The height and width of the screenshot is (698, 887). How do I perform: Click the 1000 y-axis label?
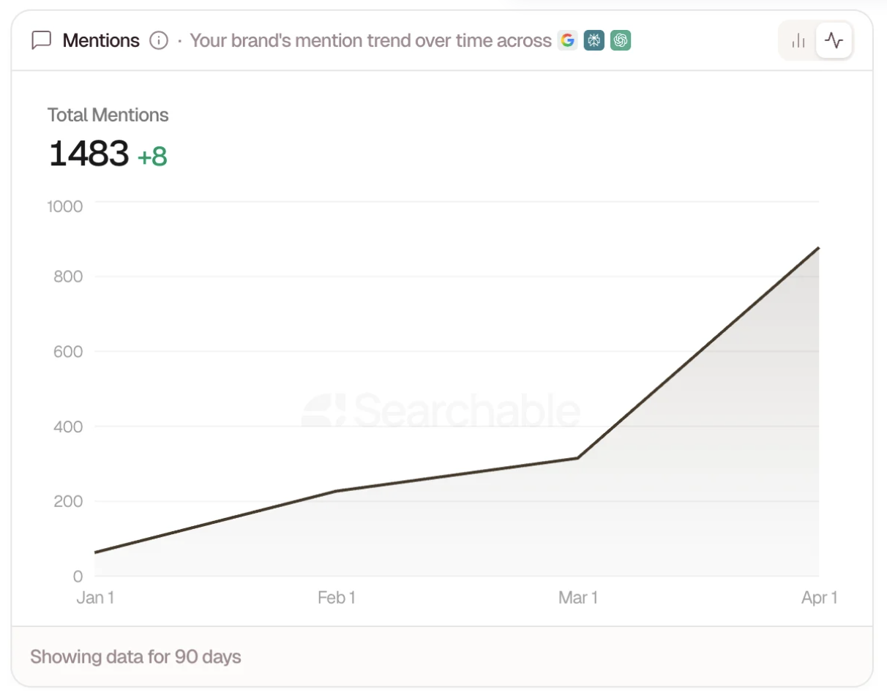65,206
